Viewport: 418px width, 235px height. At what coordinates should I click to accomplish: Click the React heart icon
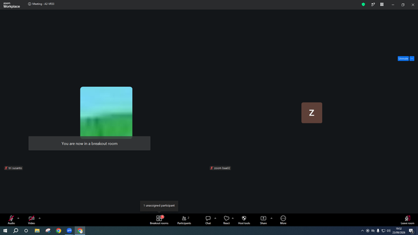click(227, 220)
